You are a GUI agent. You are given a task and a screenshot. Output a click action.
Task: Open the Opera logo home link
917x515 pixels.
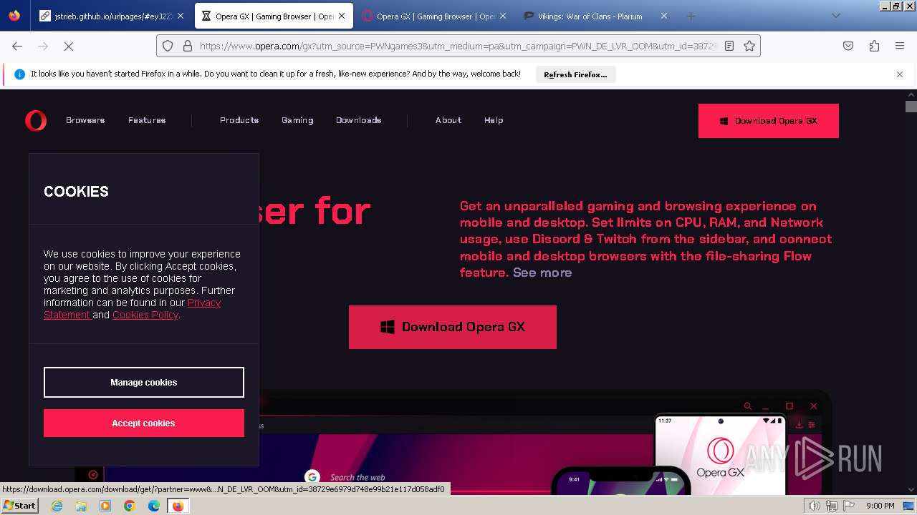pos(36,121)
